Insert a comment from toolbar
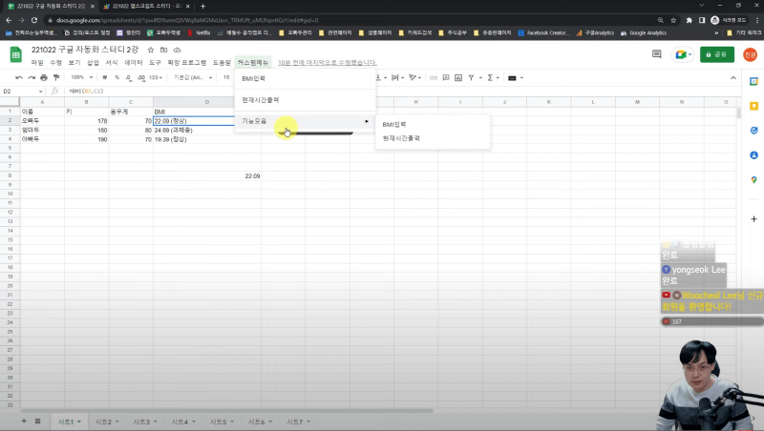 (446, 78)
